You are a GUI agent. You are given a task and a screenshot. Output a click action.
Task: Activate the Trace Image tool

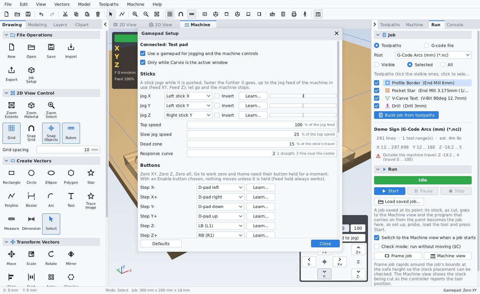point(91,200)
